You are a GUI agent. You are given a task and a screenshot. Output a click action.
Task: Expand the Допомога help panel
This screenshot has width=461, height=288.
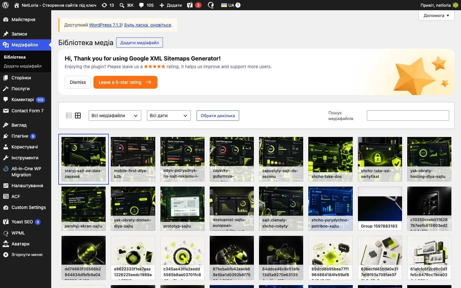tap(436, 15)
